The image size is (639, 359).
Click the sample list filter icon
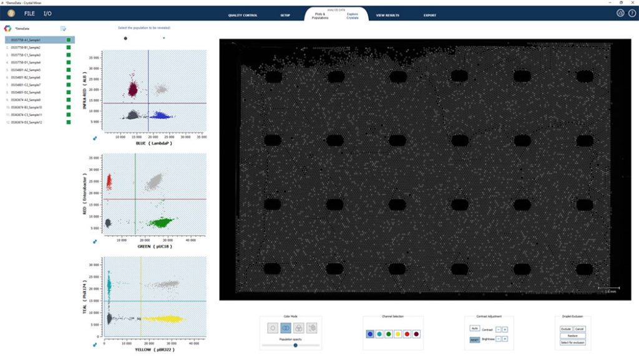pyautogui.click(x=63, y=29)
